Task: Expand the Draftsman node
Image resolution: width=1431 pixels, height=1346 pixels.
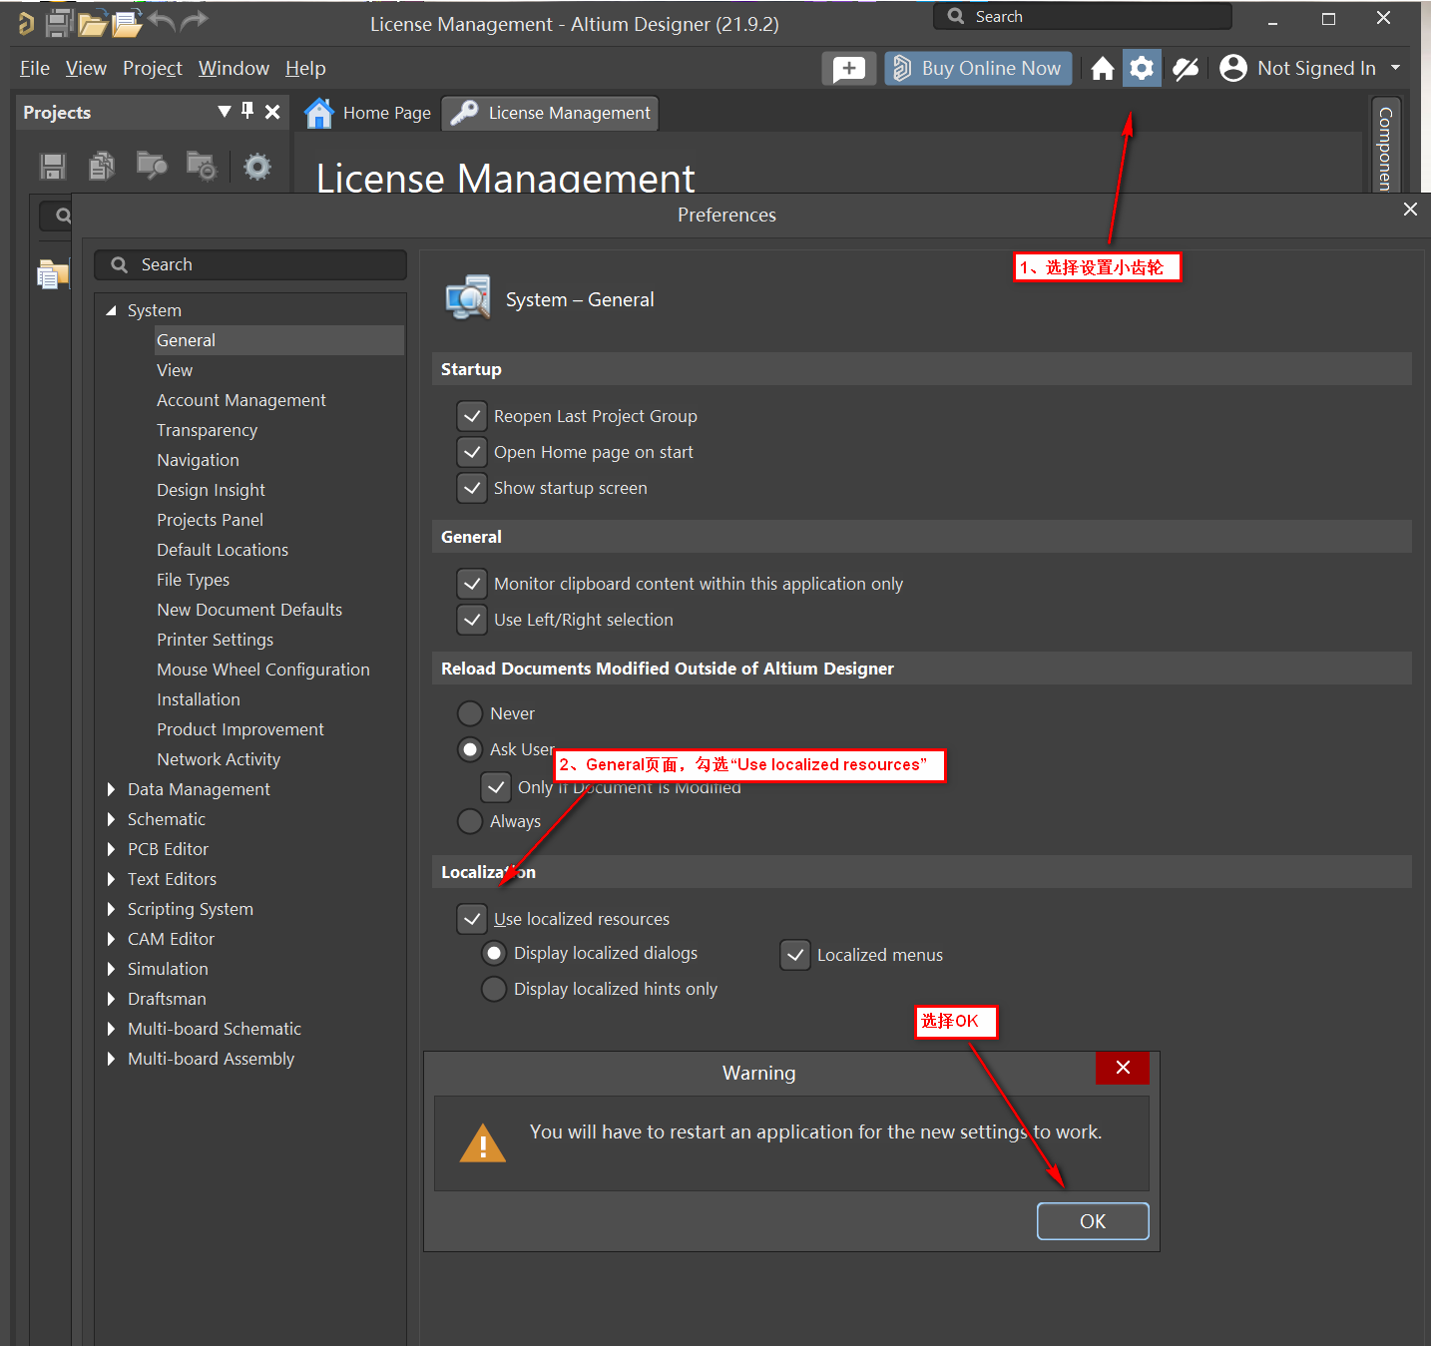Action: pyautogui.click(x=111, y=999)
